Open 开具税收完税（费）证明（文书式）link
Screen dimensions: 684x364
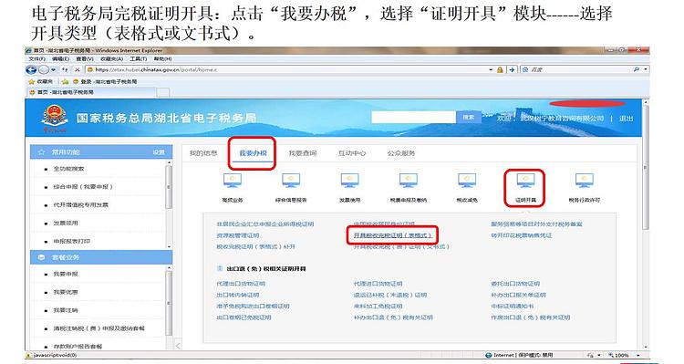click(401, 246)
